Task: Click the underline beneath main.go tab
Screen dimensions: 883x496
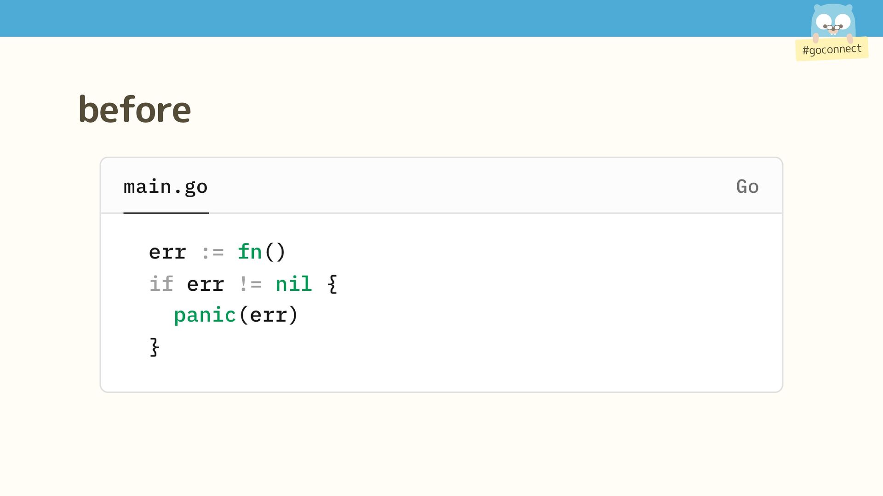Action: pyautogui.click(x=166, y=213)
